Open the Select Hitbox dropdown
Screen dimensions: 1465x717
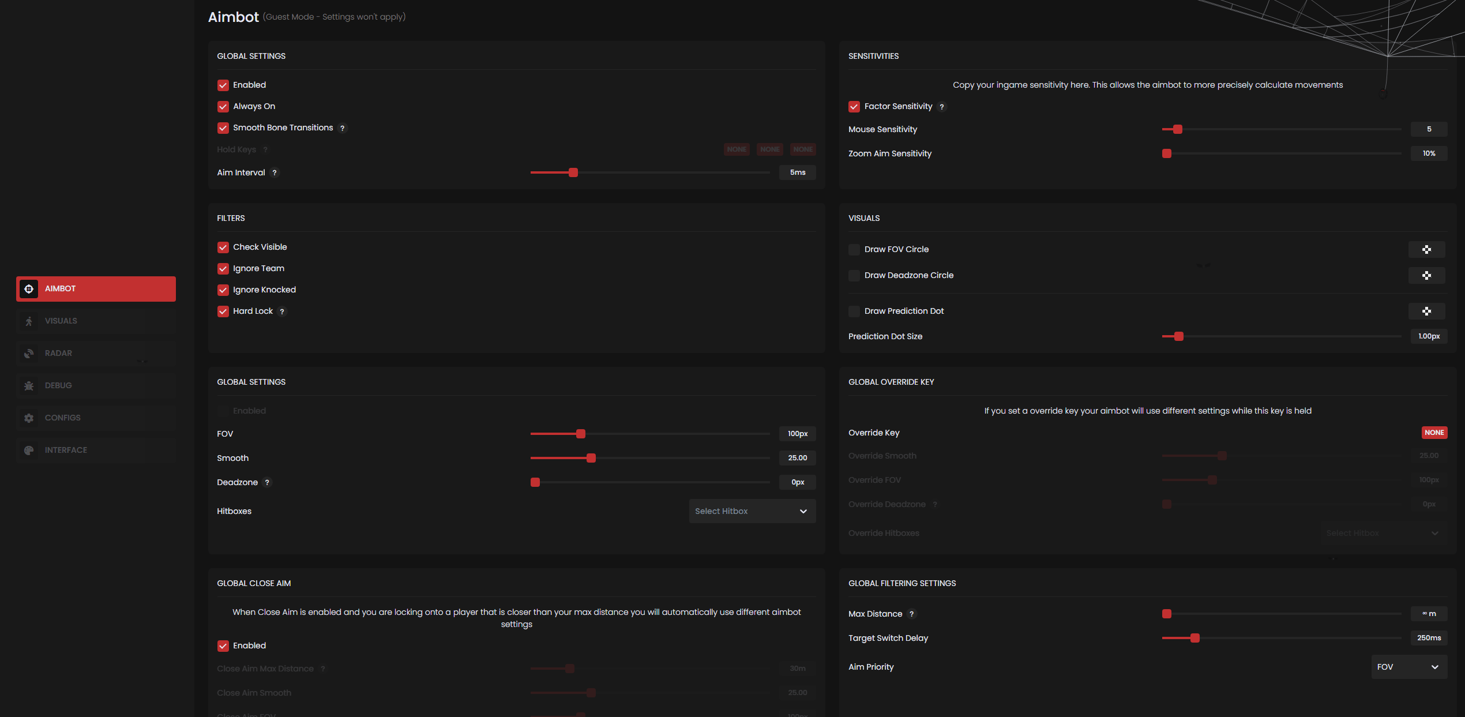[x=752, y=511]
